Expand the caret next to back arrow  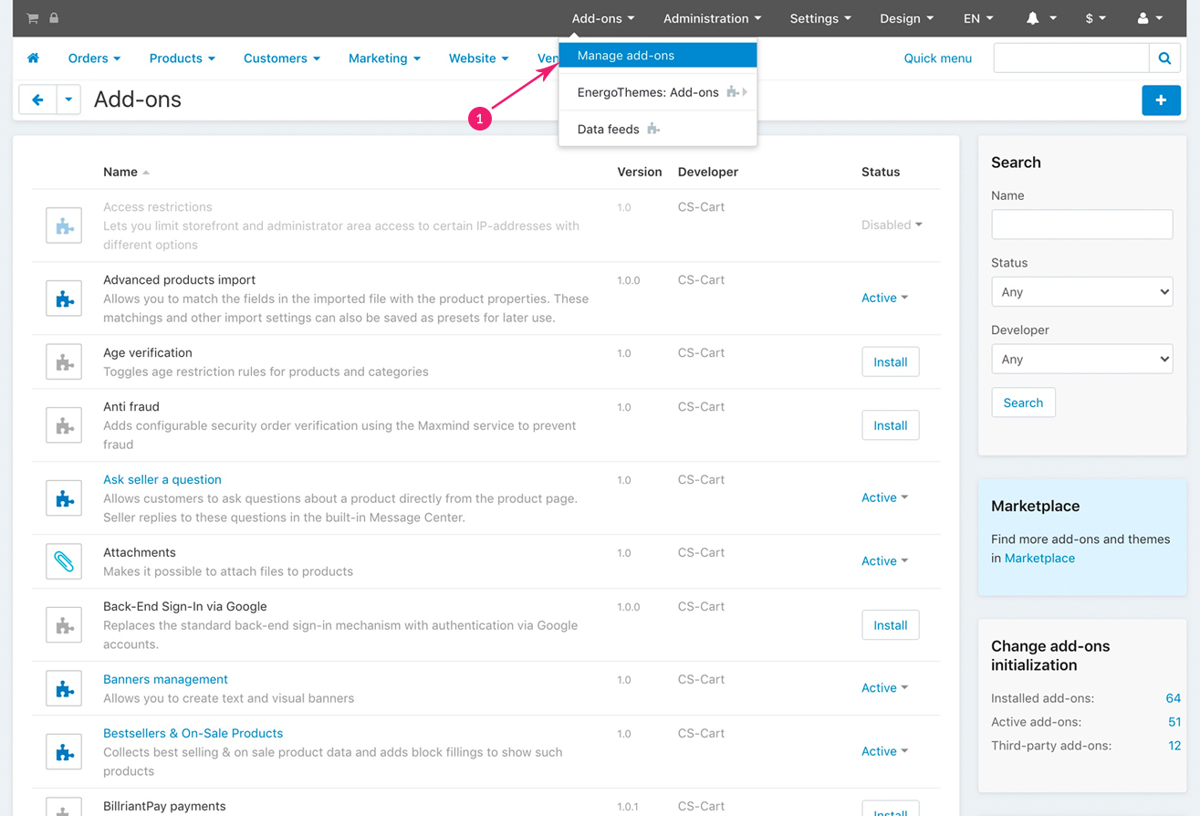[68, 99]
